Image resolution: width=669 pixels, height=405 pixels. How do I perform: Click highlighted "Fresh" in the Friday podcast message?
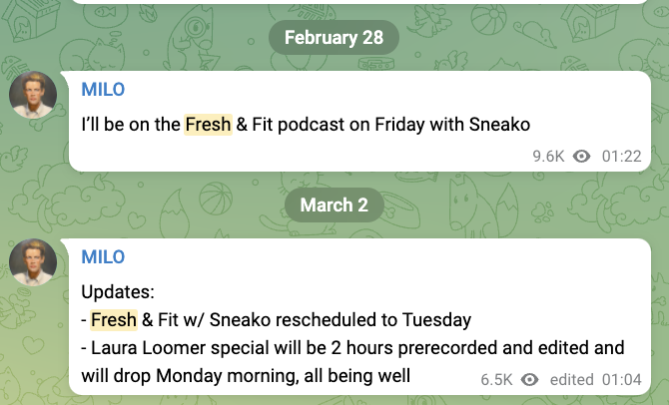(207, 126)
